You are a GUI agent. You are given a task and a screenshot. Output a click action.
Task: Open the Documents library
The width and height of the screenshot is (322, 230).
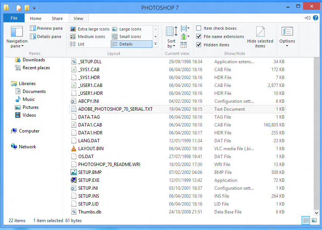point(30,91)
